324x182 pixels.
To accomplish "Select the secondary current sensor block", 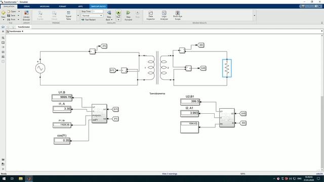I will click(182, 51).
